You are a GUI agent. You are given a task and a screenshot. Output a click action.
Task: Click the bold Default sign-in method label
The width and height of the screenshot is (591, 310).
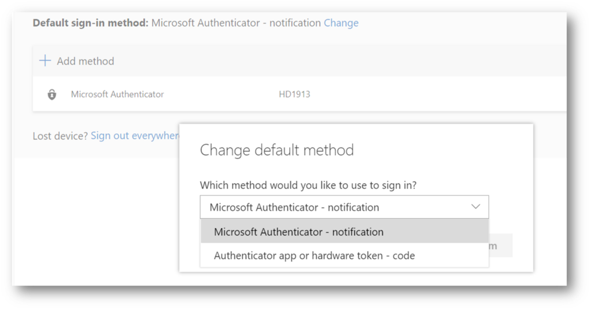pos(91,23)
